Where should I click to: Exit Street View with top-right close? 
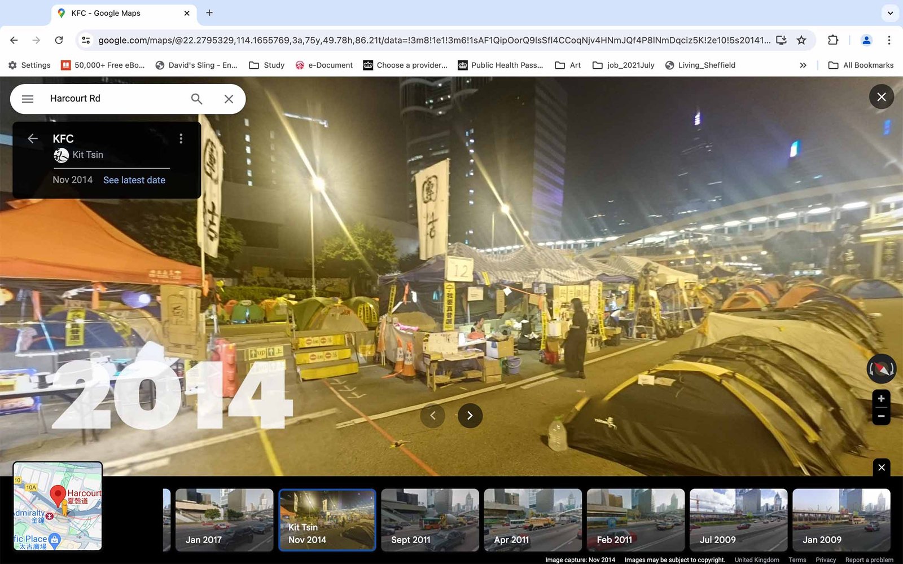[x=881, y=97]
